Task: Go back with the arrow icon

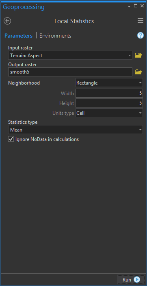Action: pos(7,21)
